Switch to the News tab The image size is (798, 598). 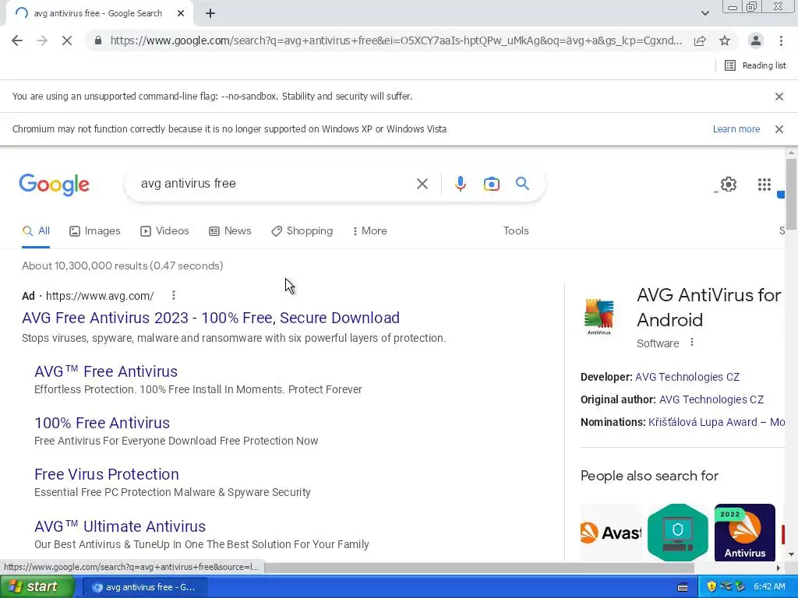coord(230,231)
